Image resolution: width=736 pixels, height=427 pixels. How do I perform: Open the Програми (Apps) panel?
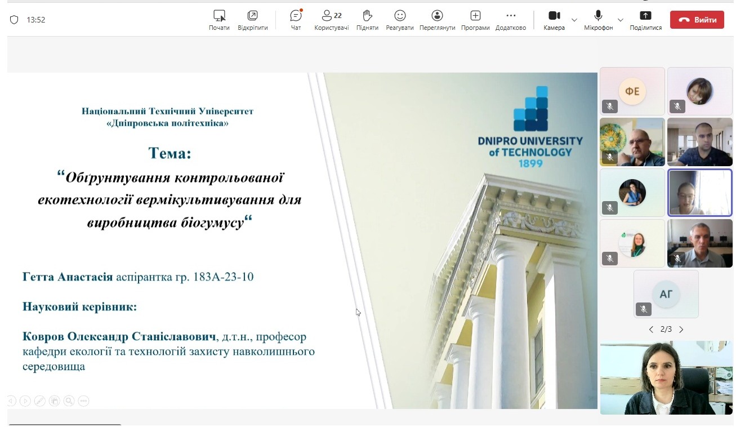point(475,20)
